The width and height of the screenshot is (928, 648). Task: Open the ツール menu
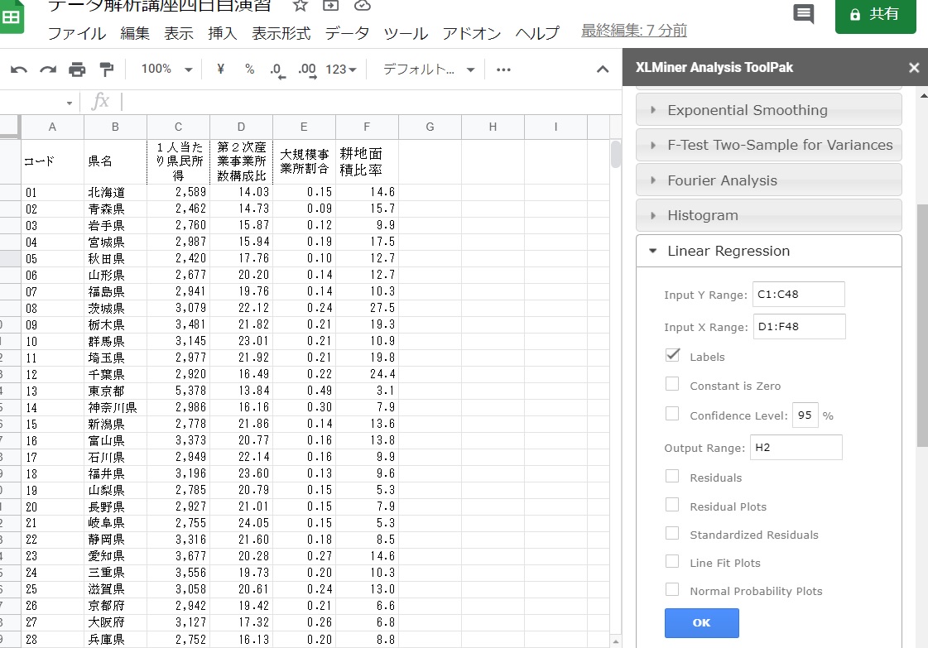[406, 33]
